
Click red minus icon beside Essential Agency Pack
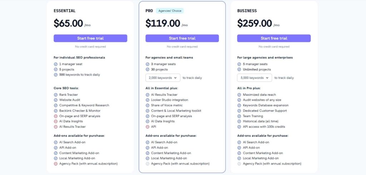[55, 164]
